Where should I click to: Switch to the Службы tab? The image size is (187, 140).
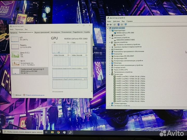click(x=87, y=32)
